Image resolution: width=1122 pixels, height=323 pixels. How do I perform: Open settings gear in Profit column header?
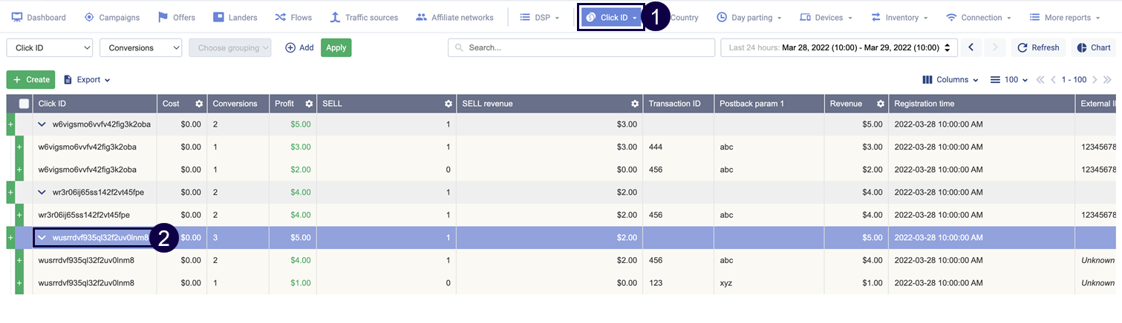pos(309,104)
